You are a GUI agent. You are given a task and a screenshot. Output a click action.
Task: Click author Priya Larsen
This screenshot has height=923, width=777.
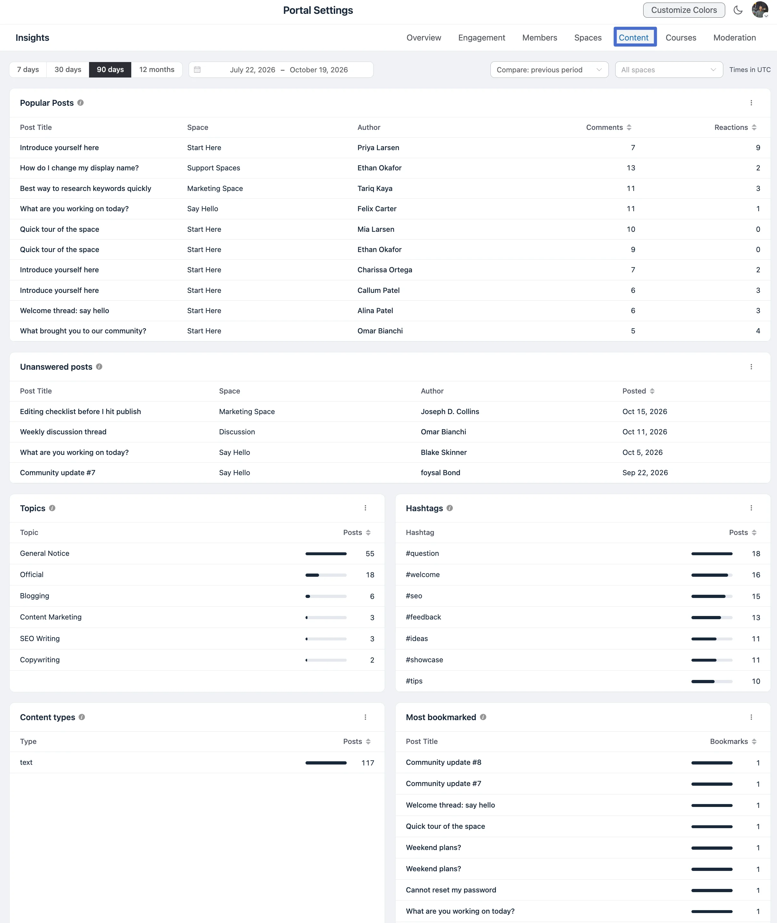point(378,148)
